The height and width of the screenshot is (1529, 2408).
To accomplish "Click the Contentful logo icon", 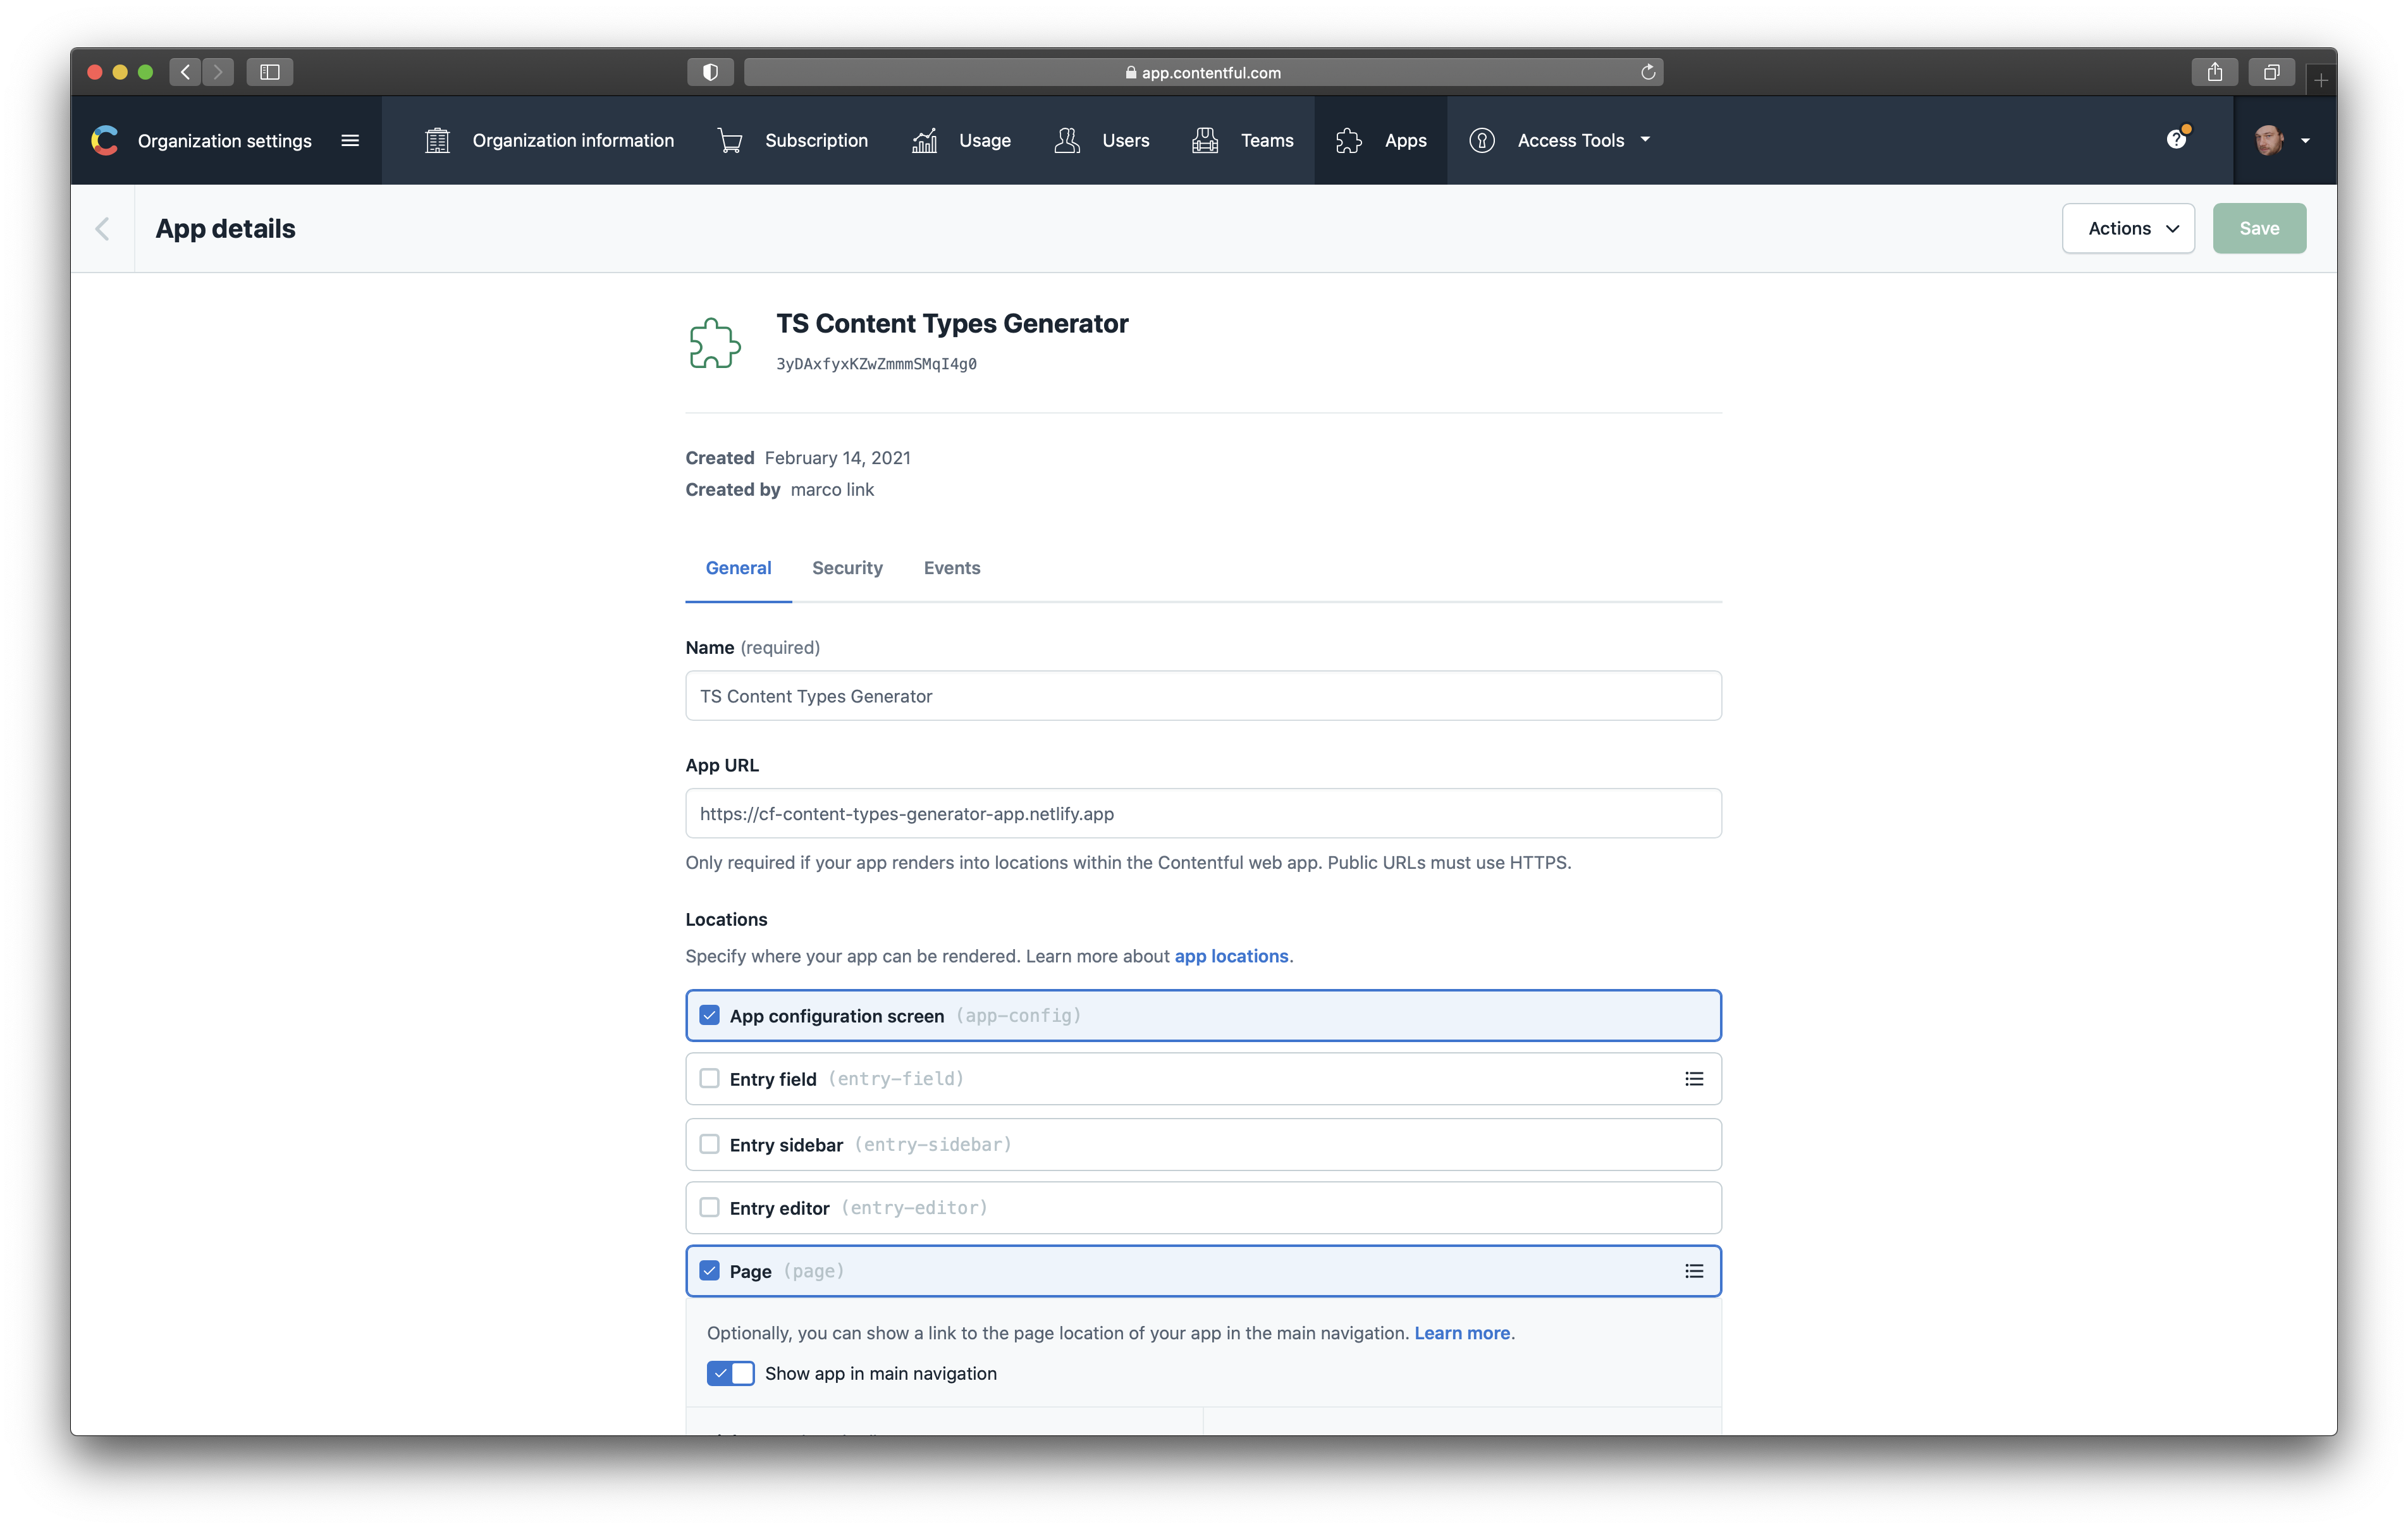I will (105, 140).
